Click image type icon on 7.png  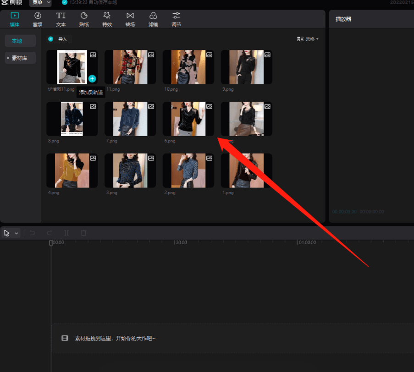coord(151,106)
